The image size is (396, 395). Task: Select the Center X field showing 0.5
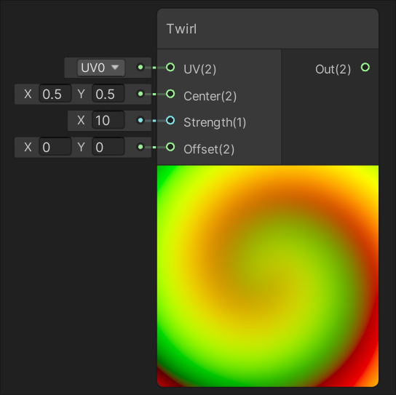point(55,94)
